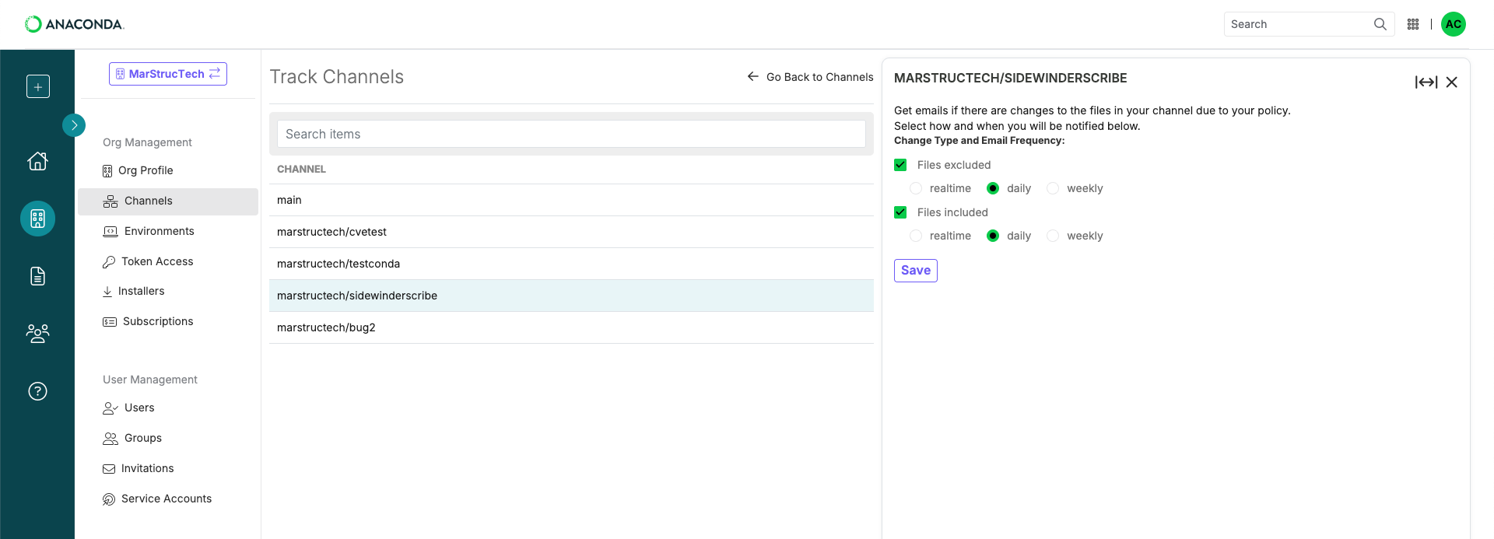This screenshot has width=1494, height=539.
Task: Click the back arrow icon
Action: click(x=753, y=76)
